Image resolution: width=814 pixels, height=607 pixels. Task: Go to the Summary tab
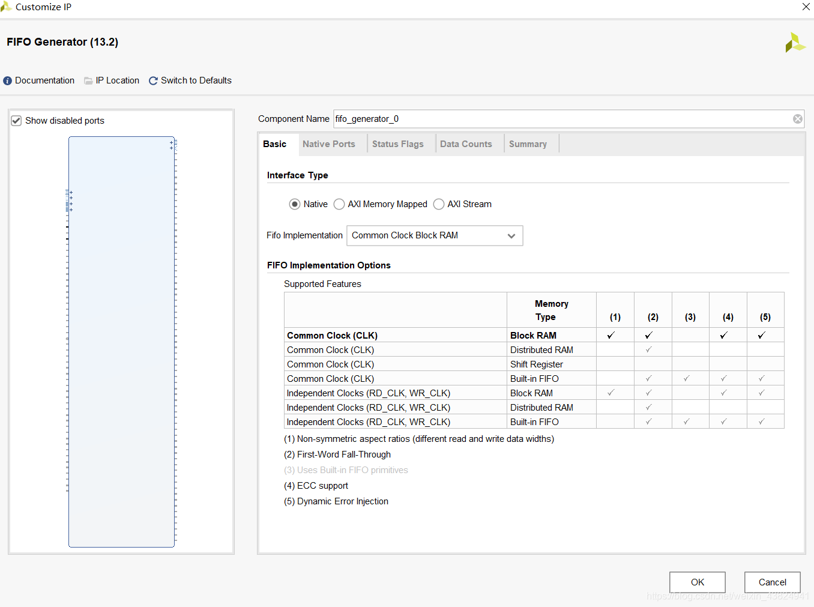pos(528,144)
